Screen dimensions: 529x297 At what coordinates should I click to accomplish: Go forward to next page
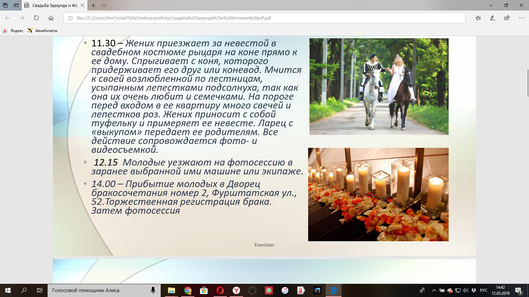coord(22,18)
